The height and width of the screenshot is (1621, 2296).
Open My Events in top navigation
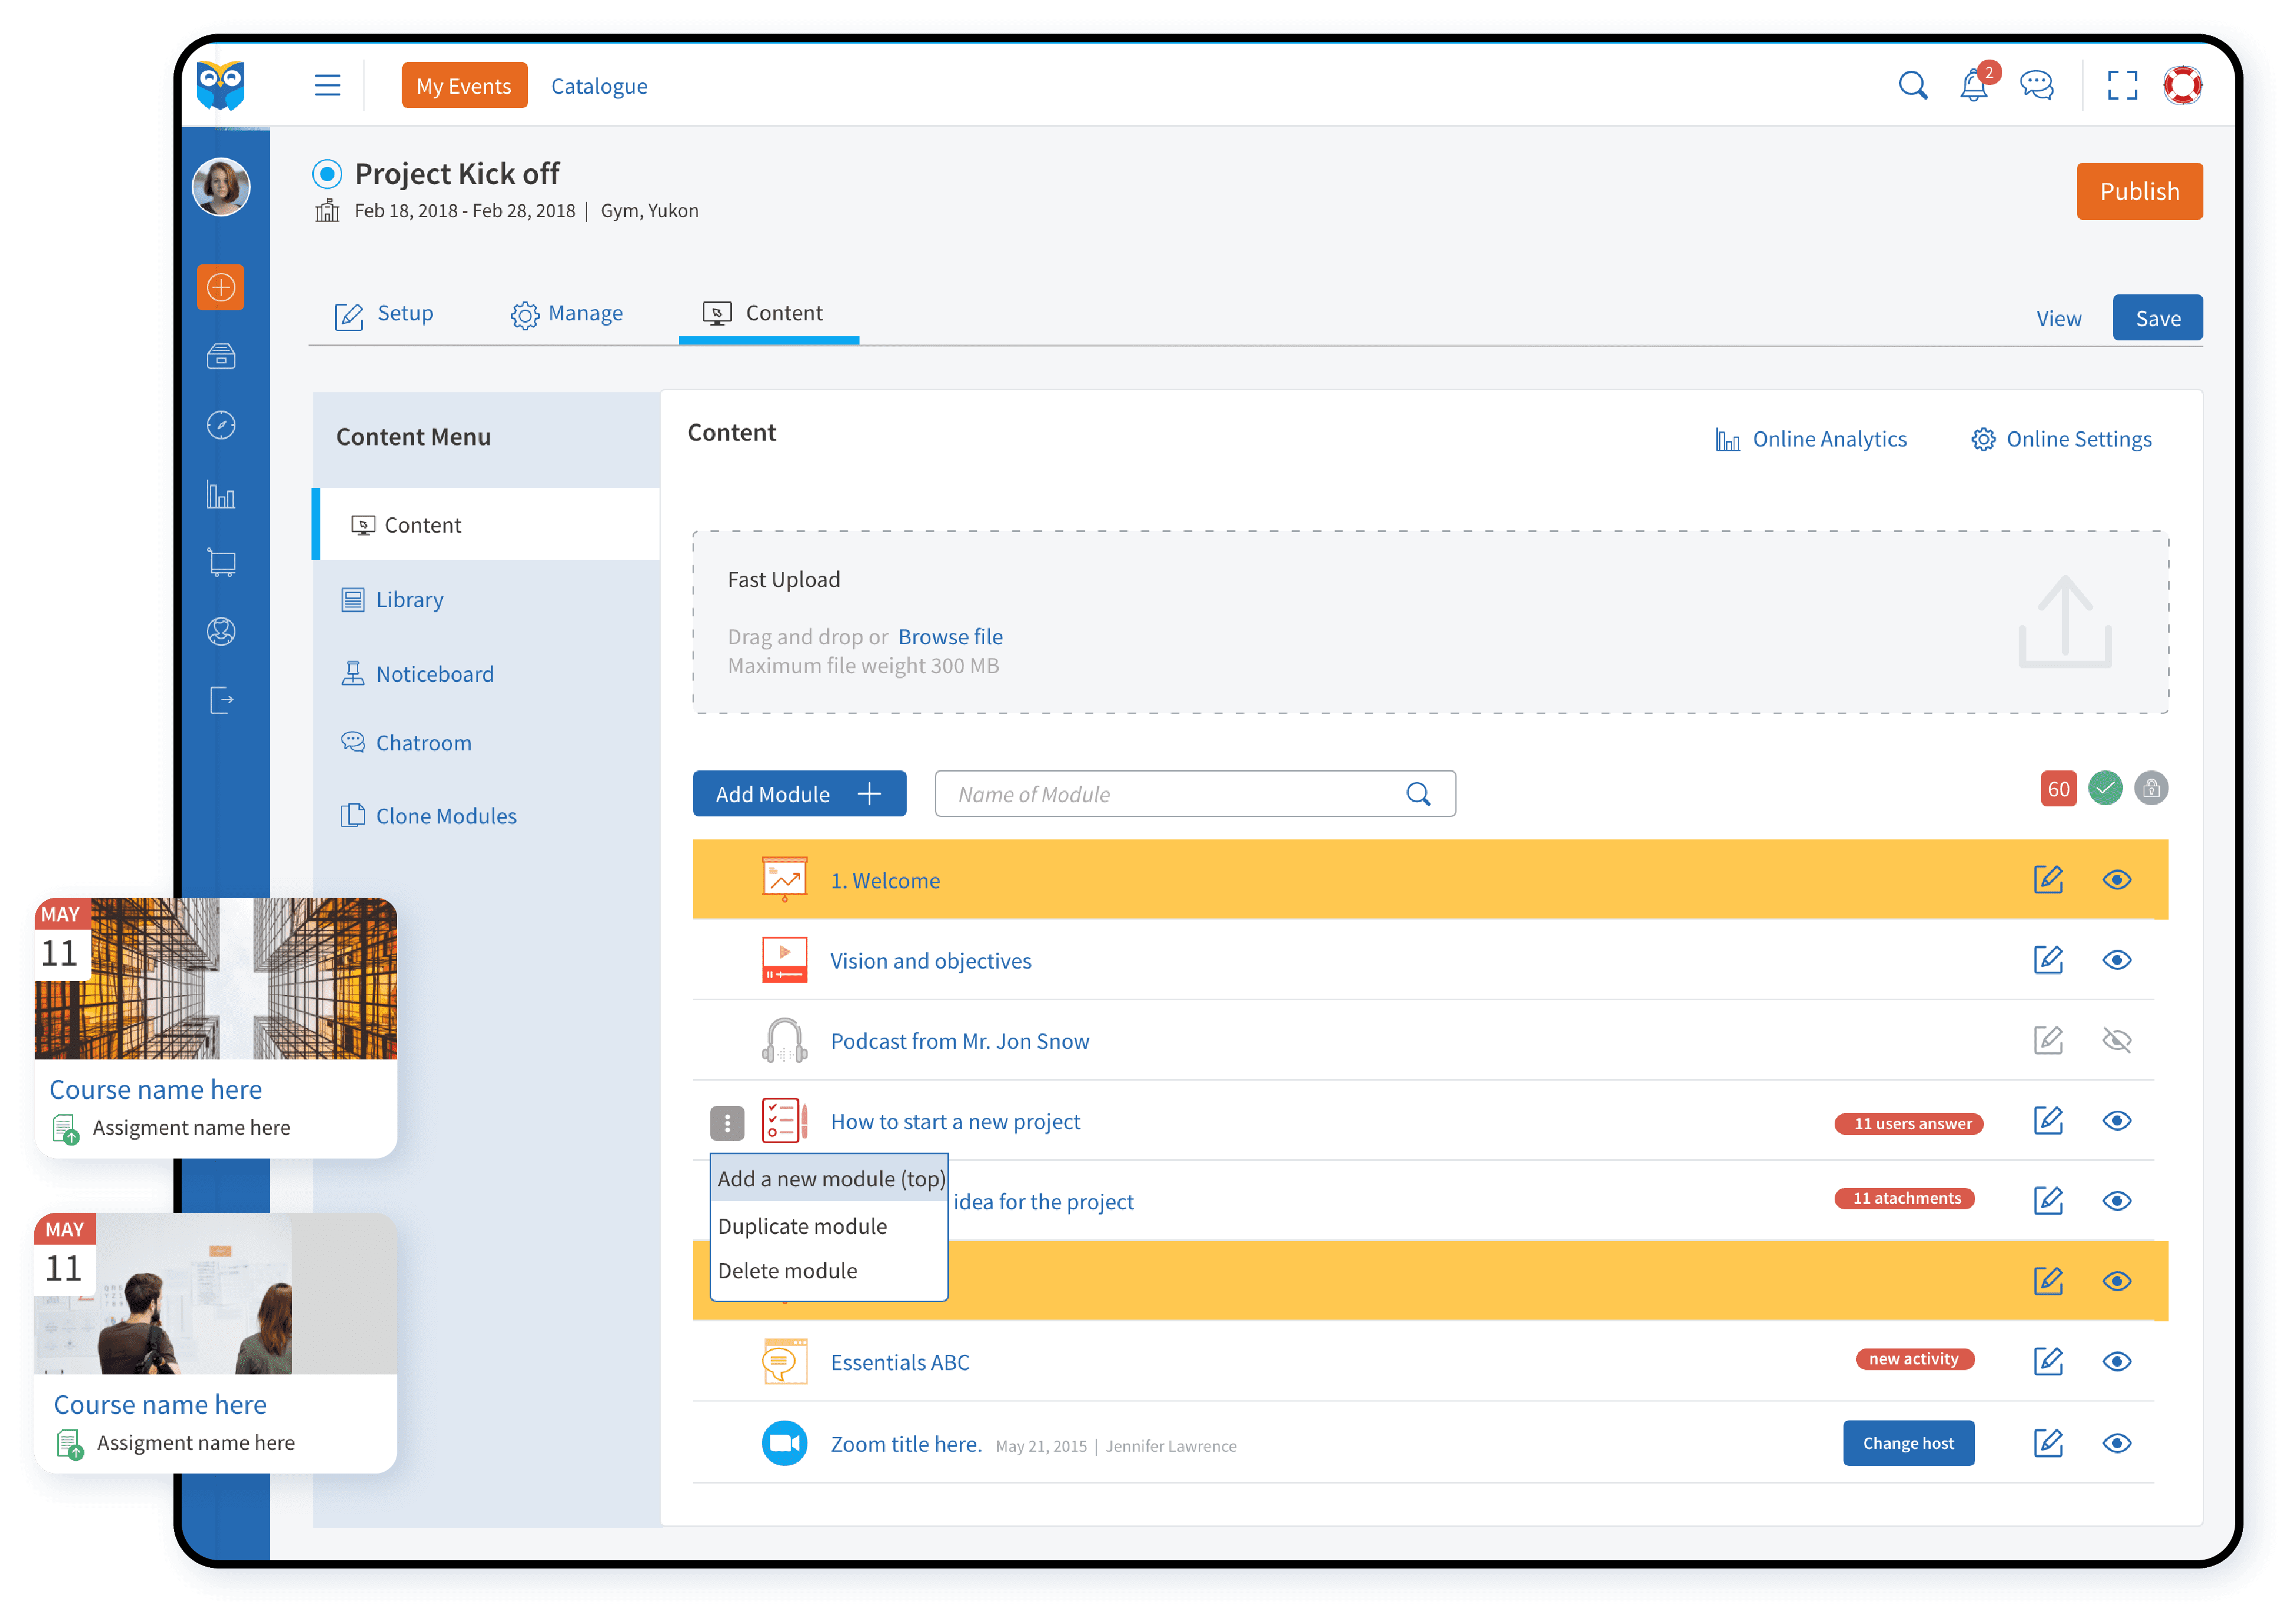[x=464, y=86]
